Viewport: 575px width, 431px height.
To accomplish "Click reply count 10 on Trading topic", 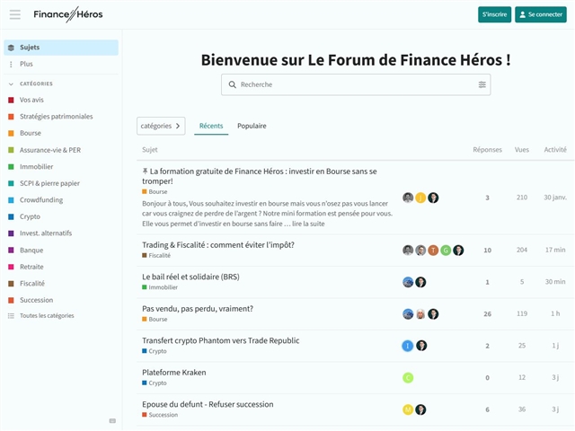I will click(x=487, y=251).
